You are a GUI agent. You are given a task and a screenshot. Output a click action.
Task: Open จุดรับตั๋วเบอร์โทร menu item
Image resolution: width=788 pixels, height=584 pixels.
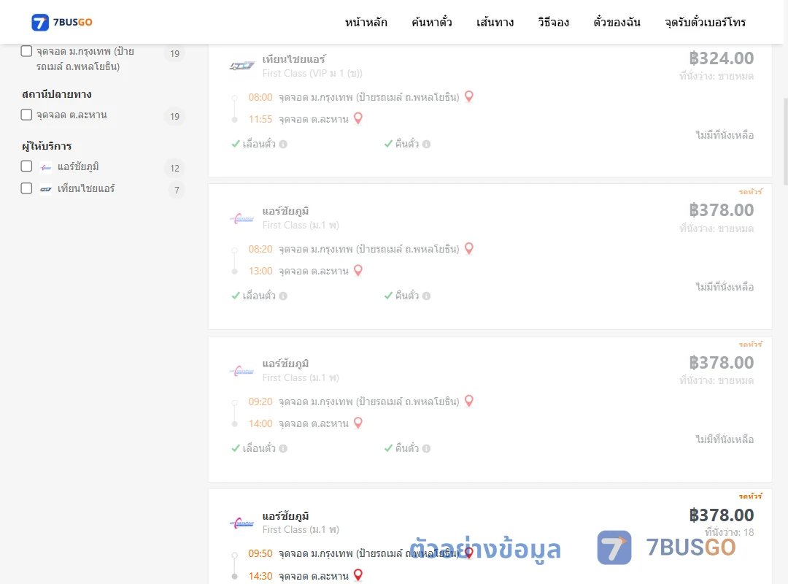[x=705, y=22]
